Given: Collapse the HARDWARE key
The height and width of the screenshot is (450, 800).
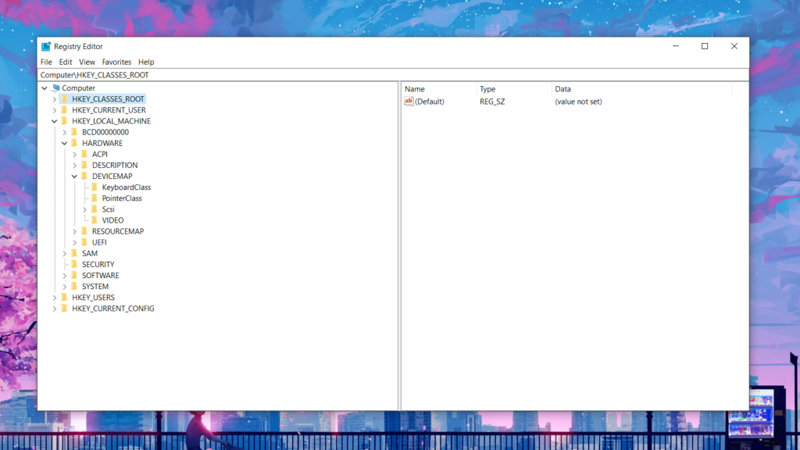Looking at the screenshot, I should 65,143.
